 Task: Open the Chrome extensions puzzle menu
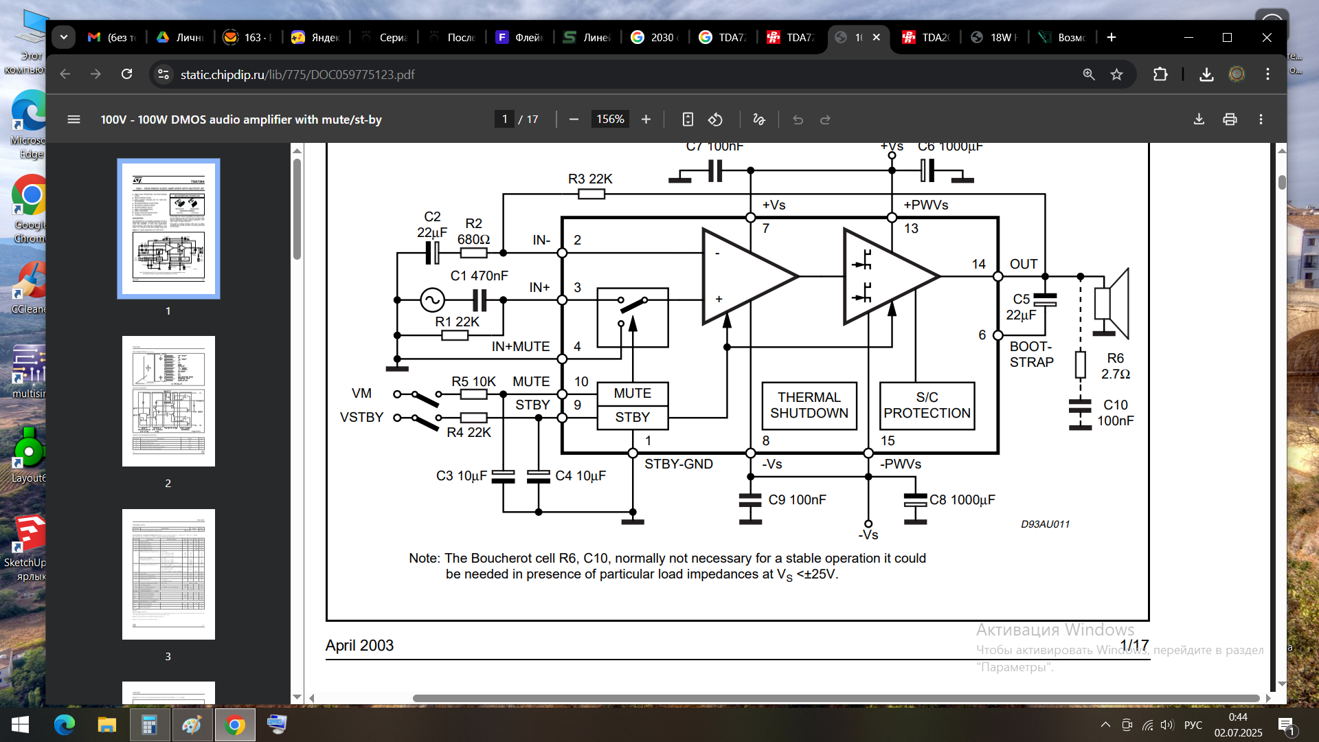point(1160,74)
